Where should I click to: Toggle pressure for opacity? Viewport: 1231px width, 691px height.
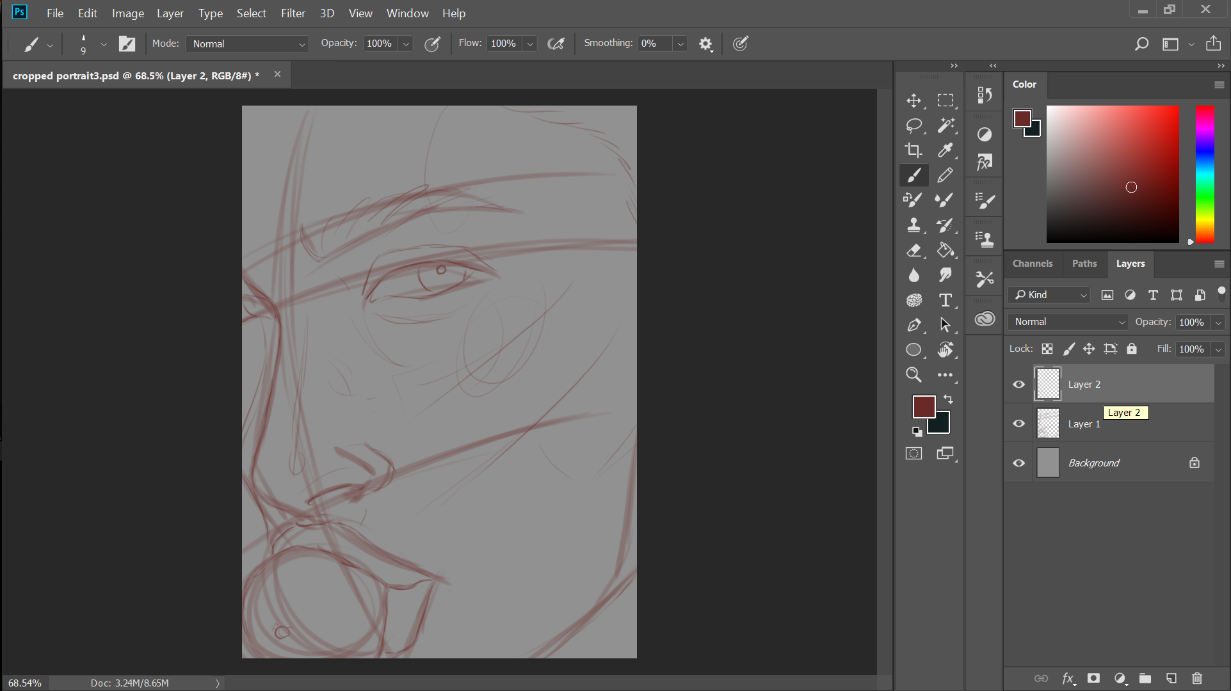(433, 44)
